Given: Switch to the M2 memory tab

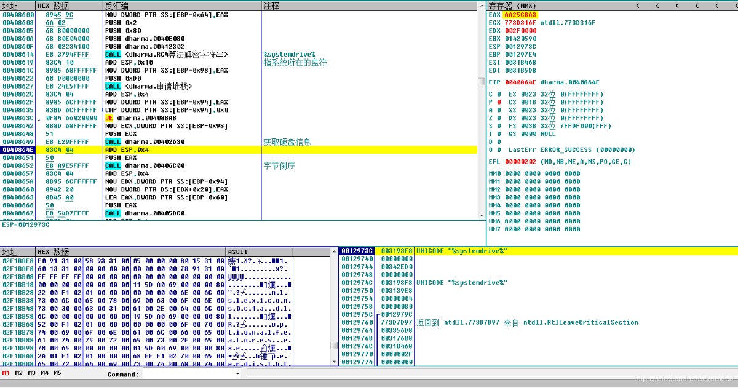Looking at the screenshot, I should tap(19, 373).
